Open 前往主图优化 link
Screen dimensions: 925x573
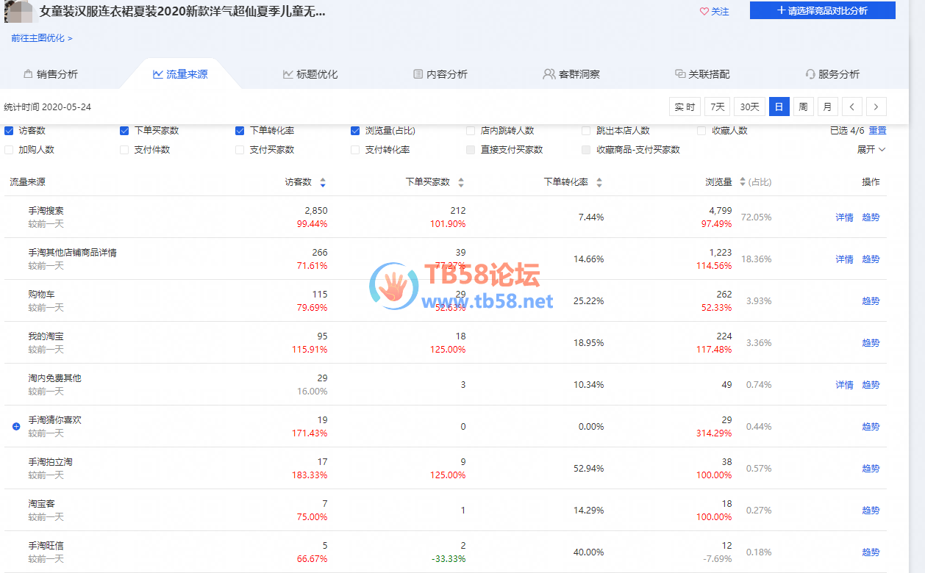click(41, 38)
